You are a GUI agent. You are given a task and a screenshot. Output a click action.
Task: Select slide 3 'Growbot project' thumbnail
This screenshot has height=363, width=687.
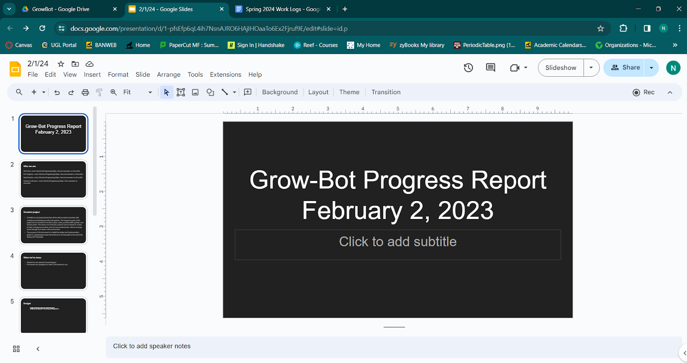click(53, 225)
